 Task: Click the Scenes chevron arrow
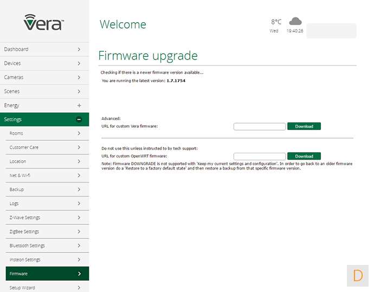pyautogui.click(x=79, y=92)
